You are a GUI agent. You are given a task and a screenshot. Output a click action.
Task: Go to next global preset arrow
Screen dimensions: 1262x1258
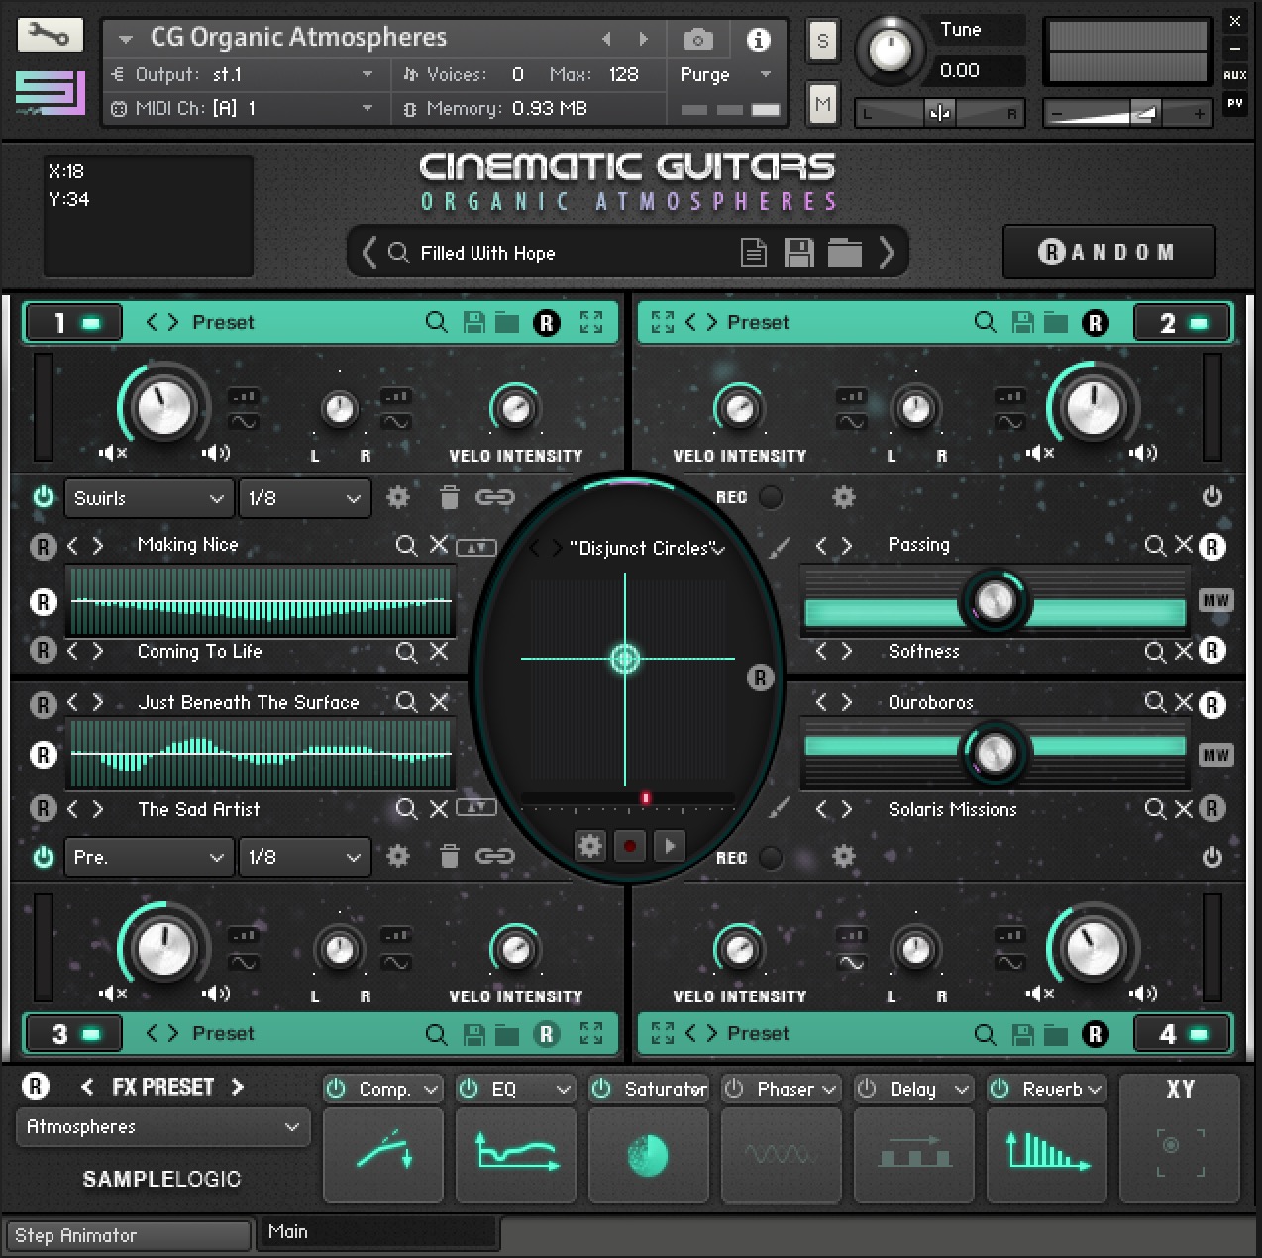887,253
